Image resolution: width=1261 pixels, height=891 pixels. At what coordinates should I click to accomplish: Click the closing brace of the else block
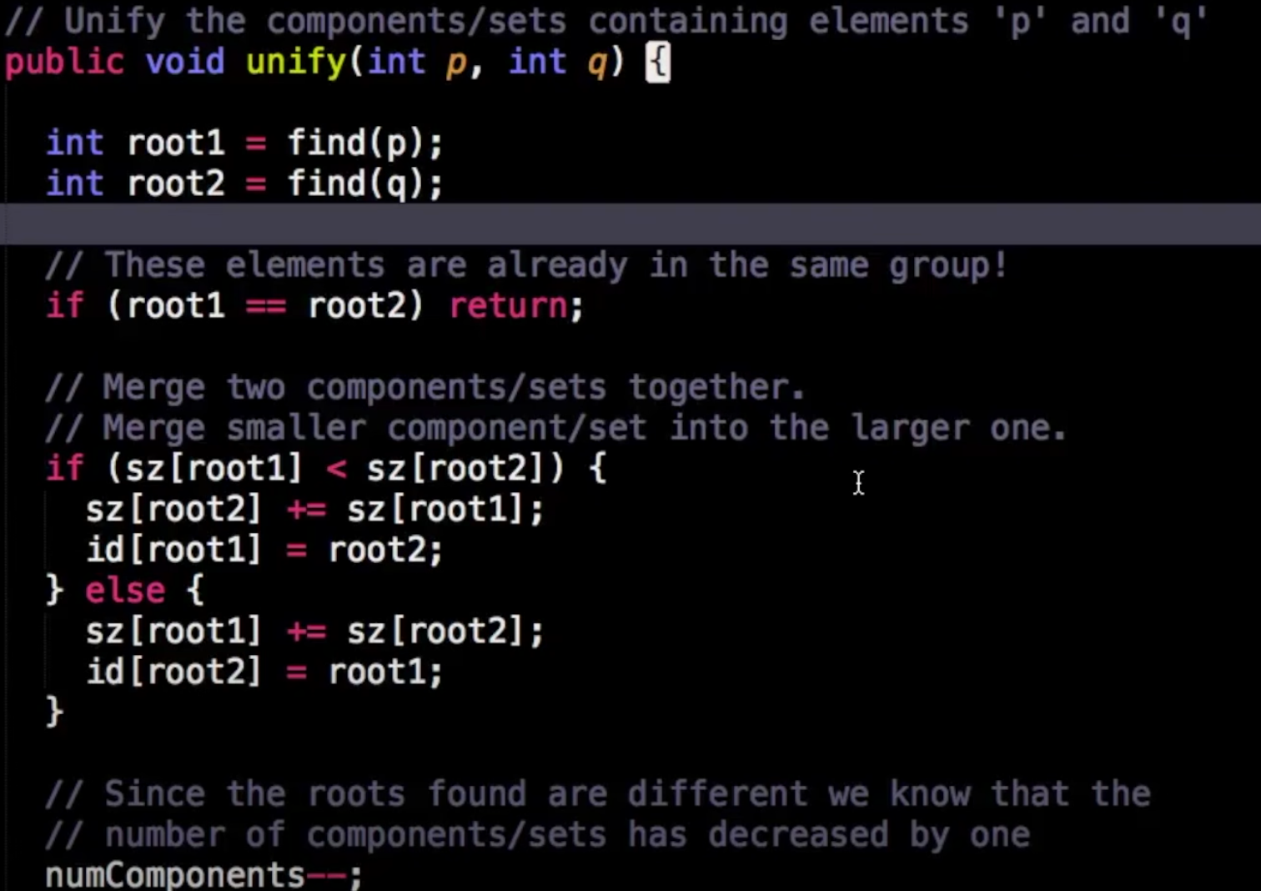tap(55, 712)
